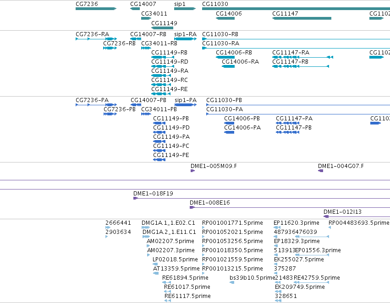The width and height of the screenshot is (390, 303).
Task: Click protein CG7236-PA
Action: (x=96, y=105)
